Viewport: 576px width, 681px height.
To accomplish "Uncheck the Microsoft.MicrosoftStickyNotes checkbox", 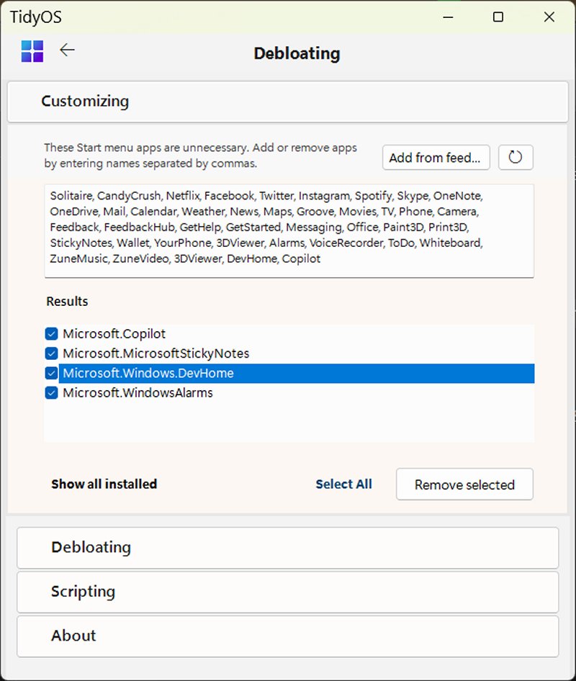I will tap(51, 353).
